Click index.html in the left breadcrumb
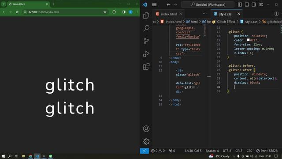Image resolution: width=282 pixels, height=159 pixels. point(173,22)
